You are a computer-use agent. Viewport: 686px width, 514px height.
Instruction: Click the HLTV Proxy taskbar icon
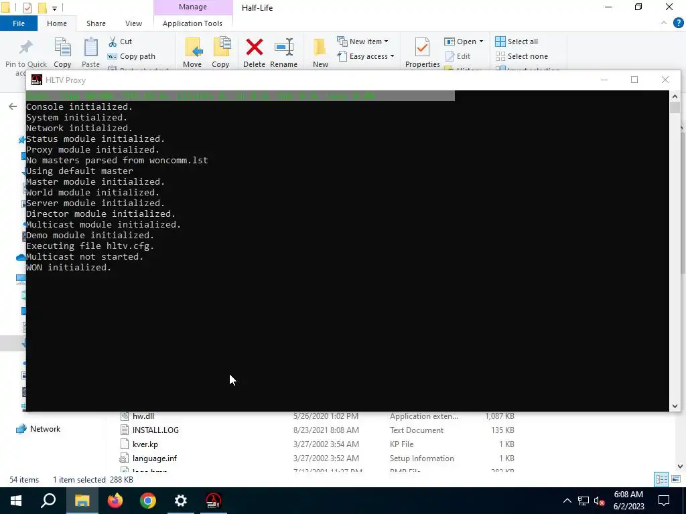click(x=214, y=501)
